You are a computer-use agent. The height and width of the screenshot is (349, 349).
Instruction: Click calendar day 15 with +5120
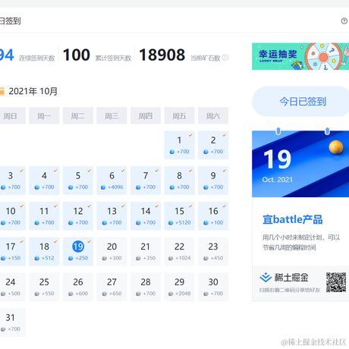[x=179, y=216]
